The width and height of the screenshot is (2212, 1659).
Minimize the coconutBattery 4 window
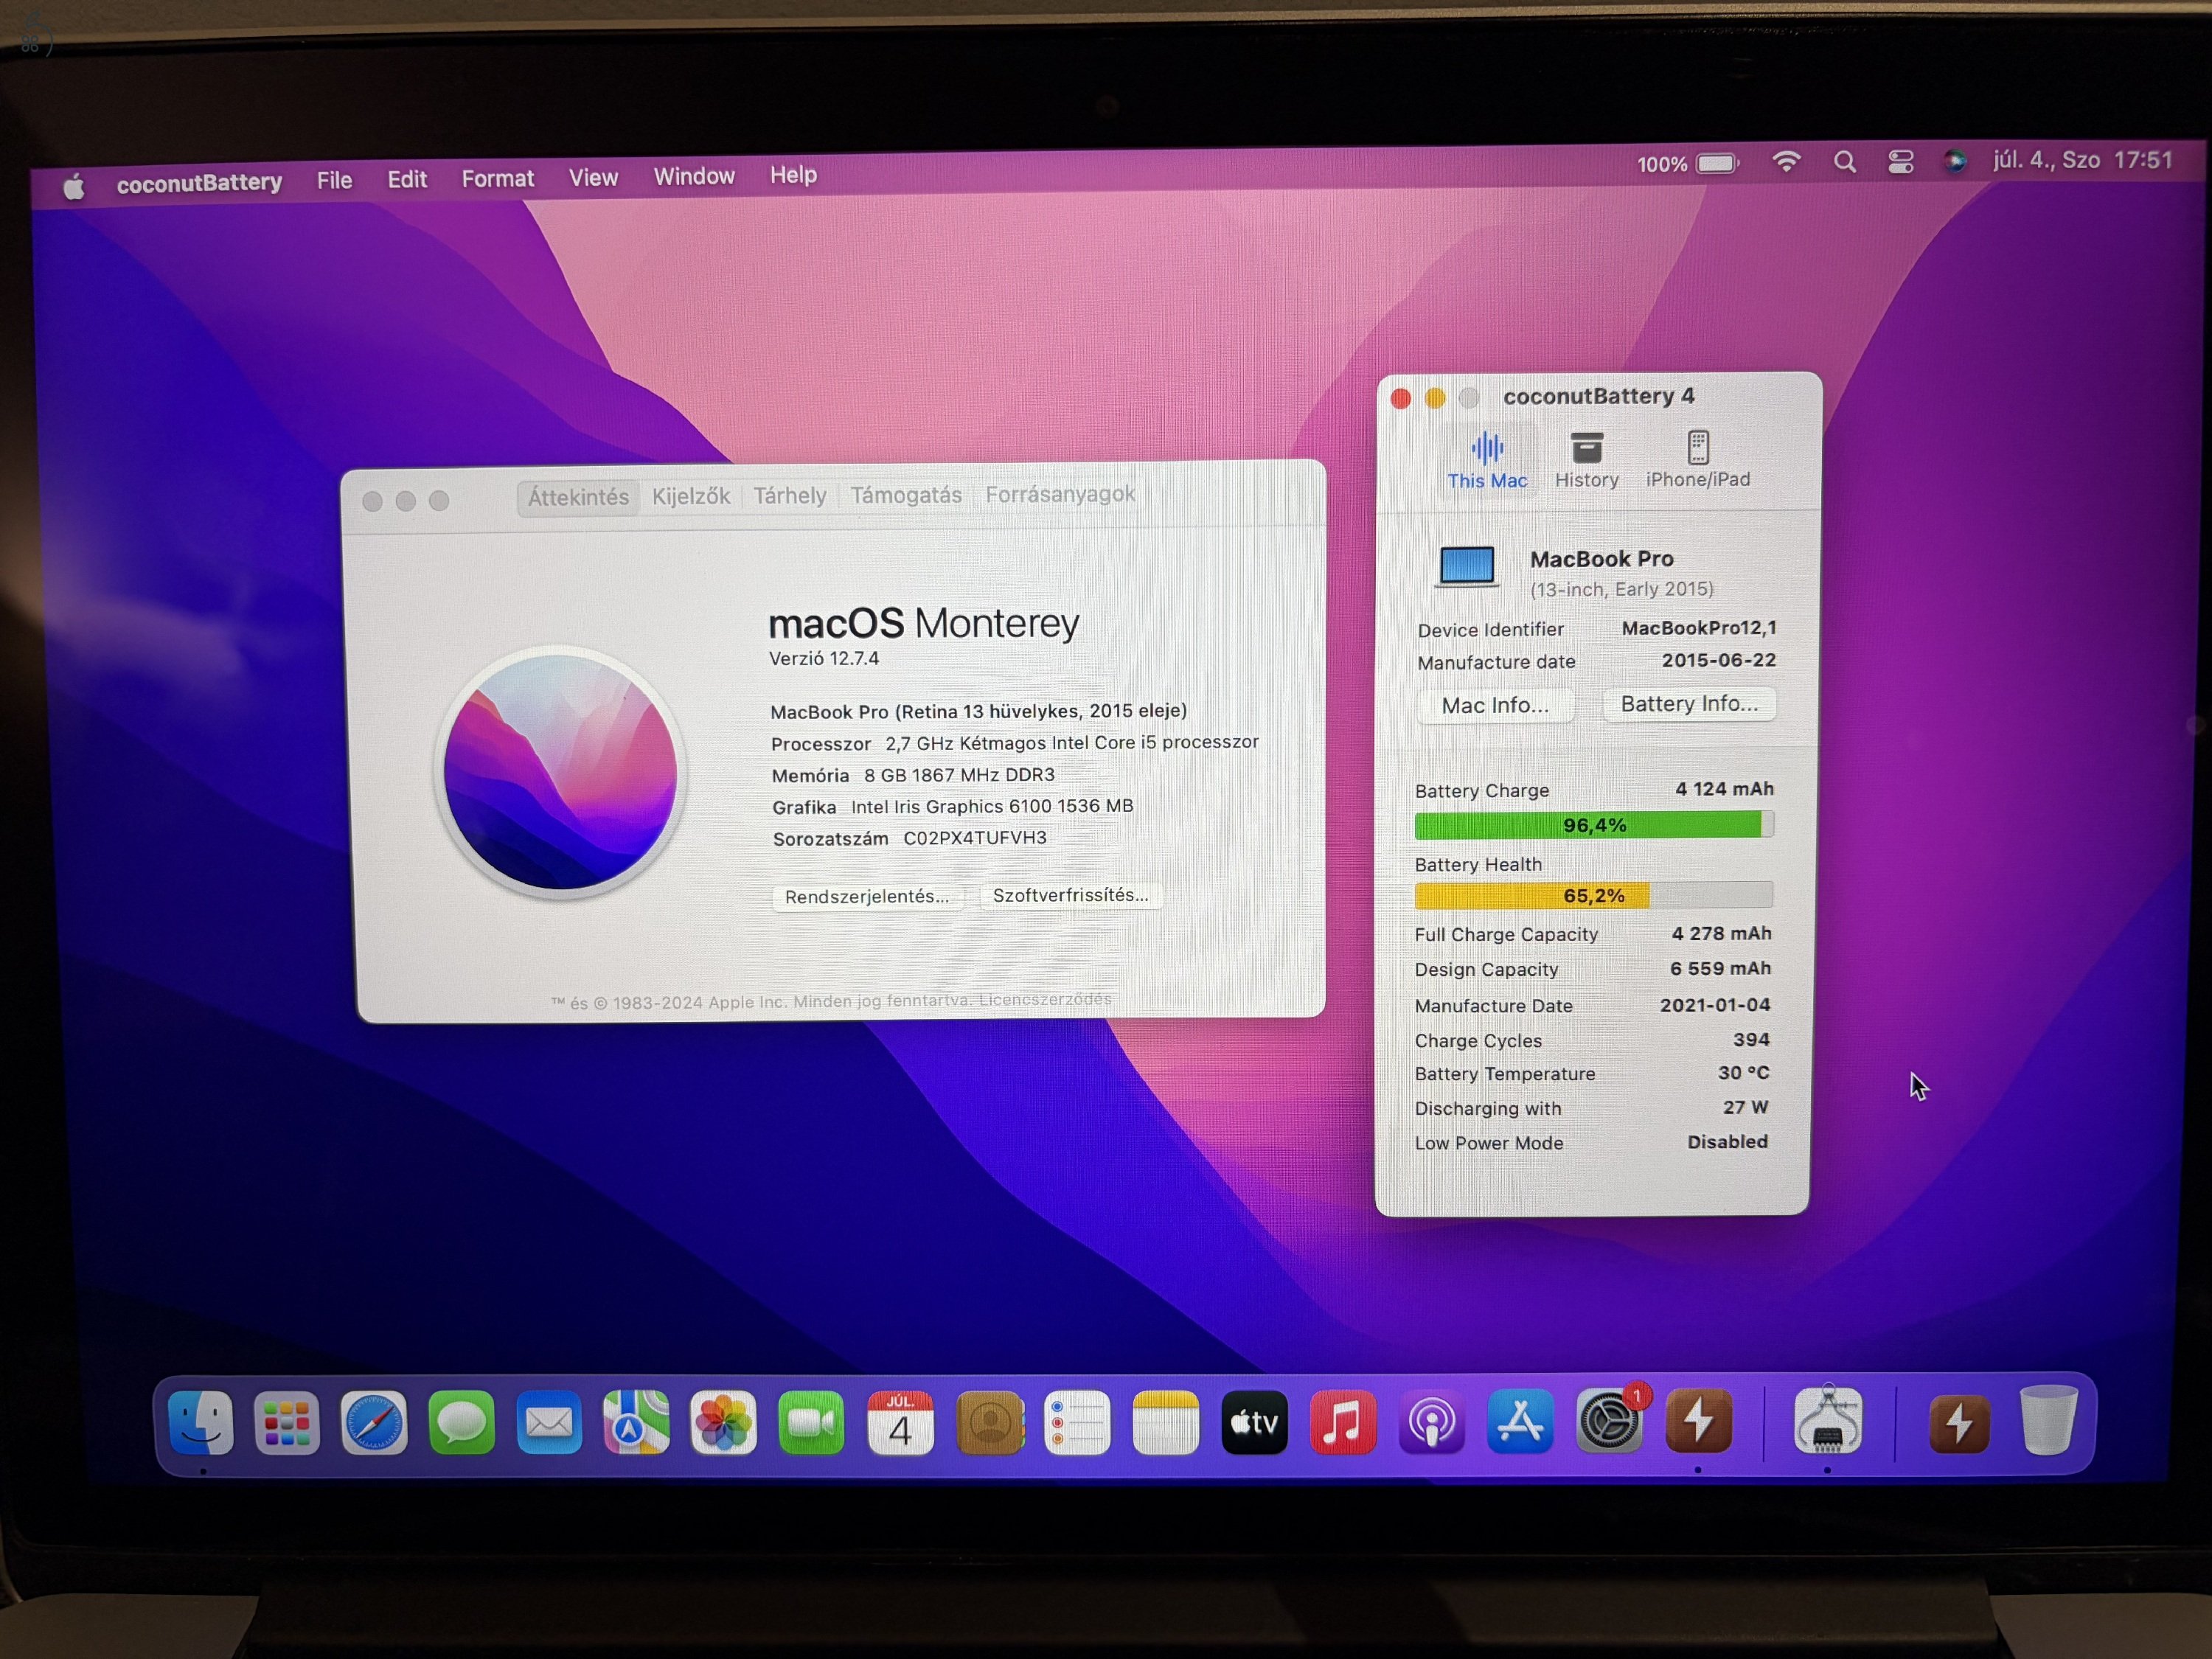tap(1435, 398)
